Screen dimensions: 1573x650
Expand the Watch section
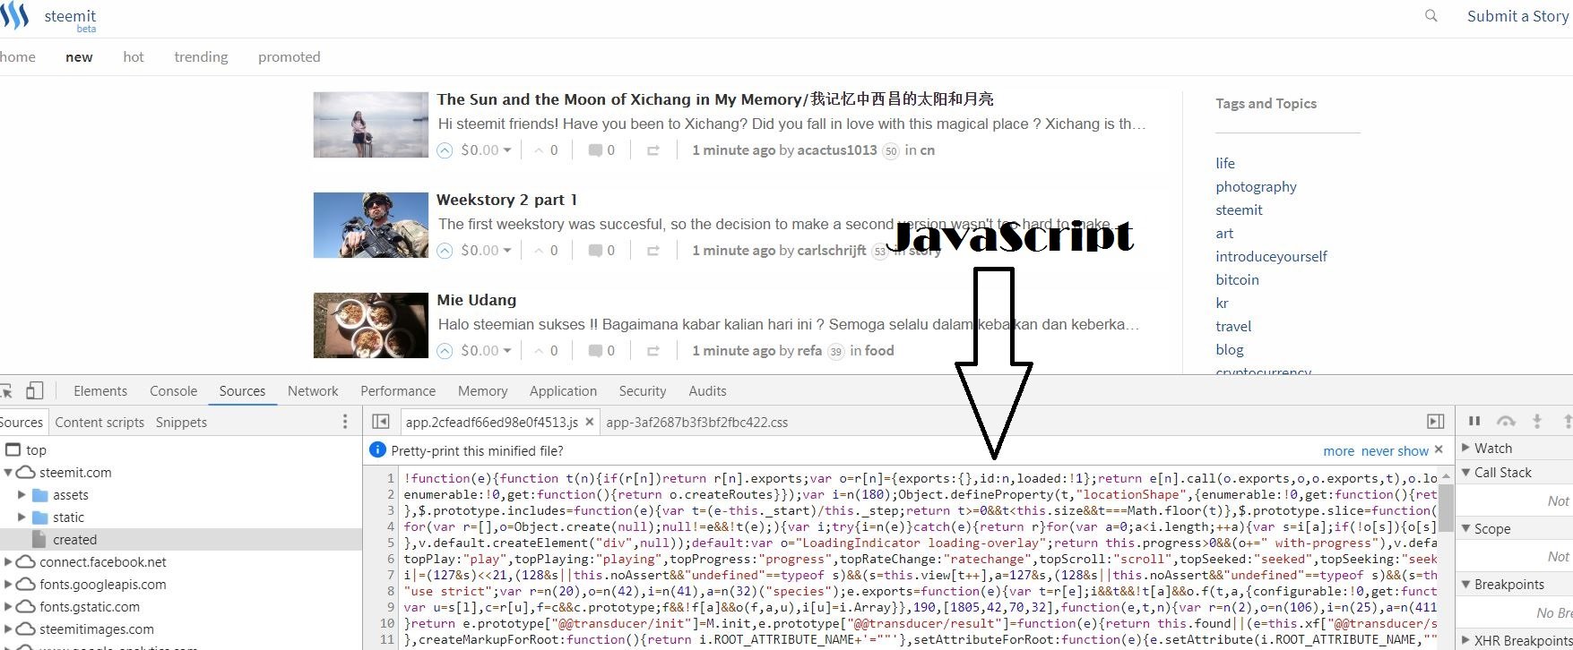point(1466,448)
